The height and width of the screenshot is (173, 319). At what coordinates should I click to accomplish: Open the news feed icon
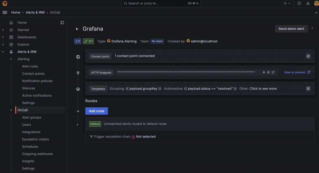coord(308,3)
